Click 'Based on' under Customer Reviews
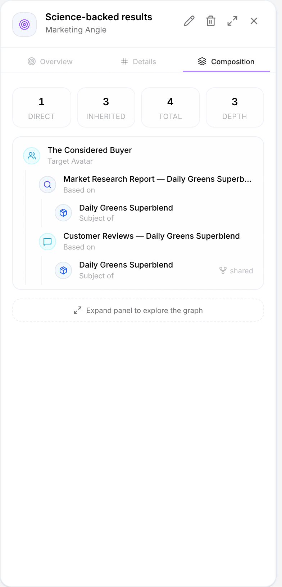 (79, 247)
